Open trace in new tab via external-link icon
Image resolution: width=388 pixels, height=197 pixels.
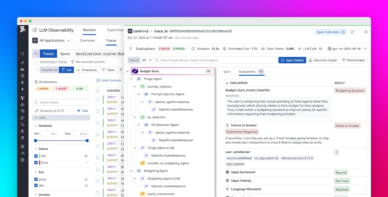352,32
